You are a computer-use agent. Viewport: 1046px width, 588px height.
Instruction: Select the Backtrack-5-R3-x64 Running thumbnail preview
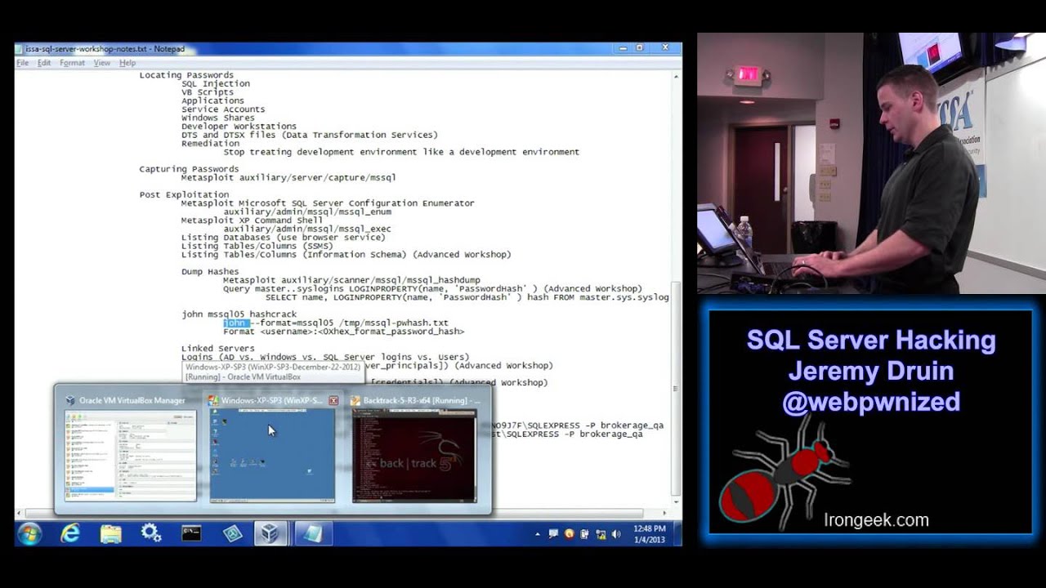tap(414, 455)
